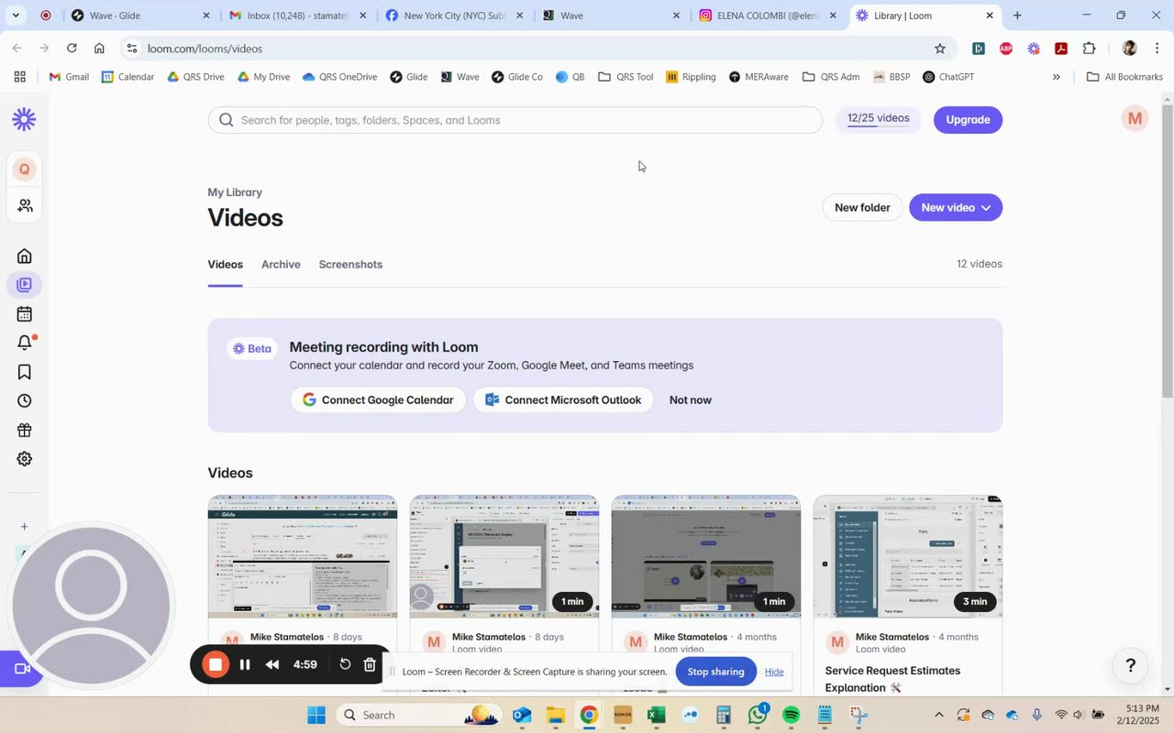This screenshot has width=1174, height=733.
Task: Switch to the Archive tab
Action: click(281, 265)
